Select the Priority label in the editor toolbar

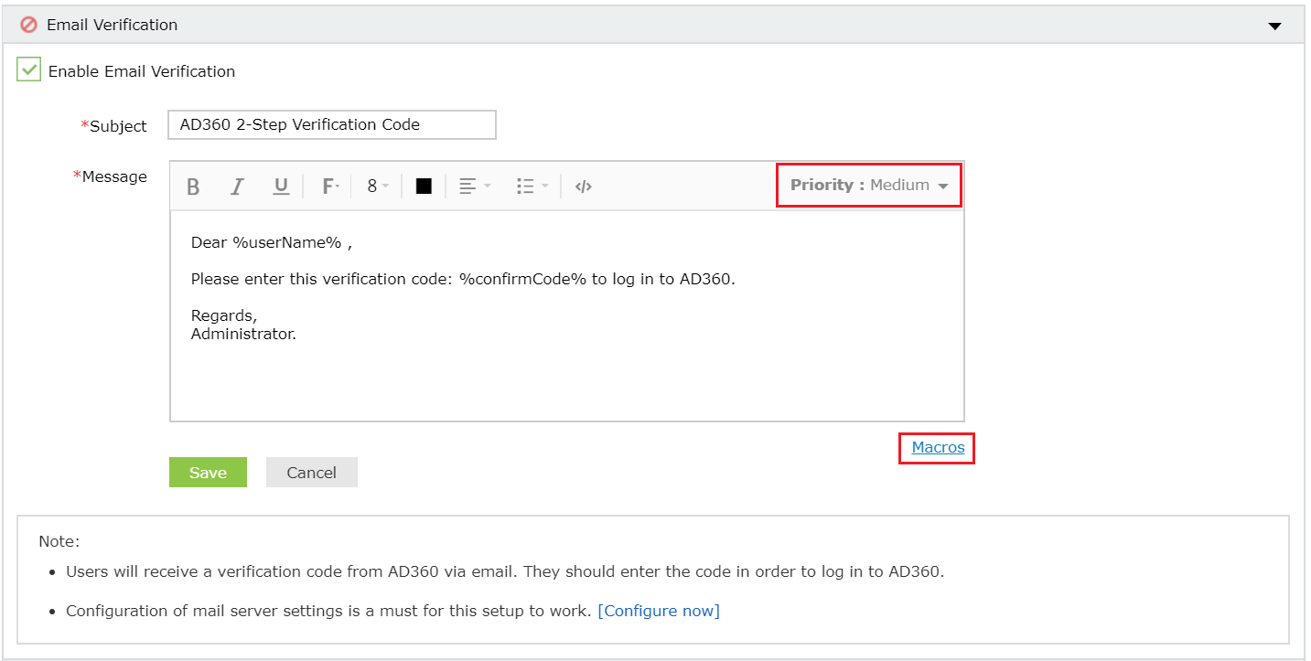[822, 185]
